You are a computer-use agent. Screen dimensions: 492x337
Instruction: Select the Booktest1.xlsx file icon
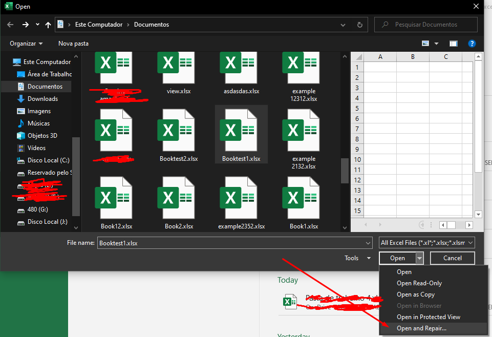tap(239, 130)
